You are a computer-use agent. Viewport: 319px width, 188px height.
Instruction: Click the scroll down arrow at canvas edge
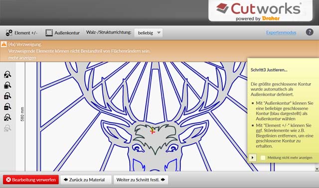[x=317, y=169]
